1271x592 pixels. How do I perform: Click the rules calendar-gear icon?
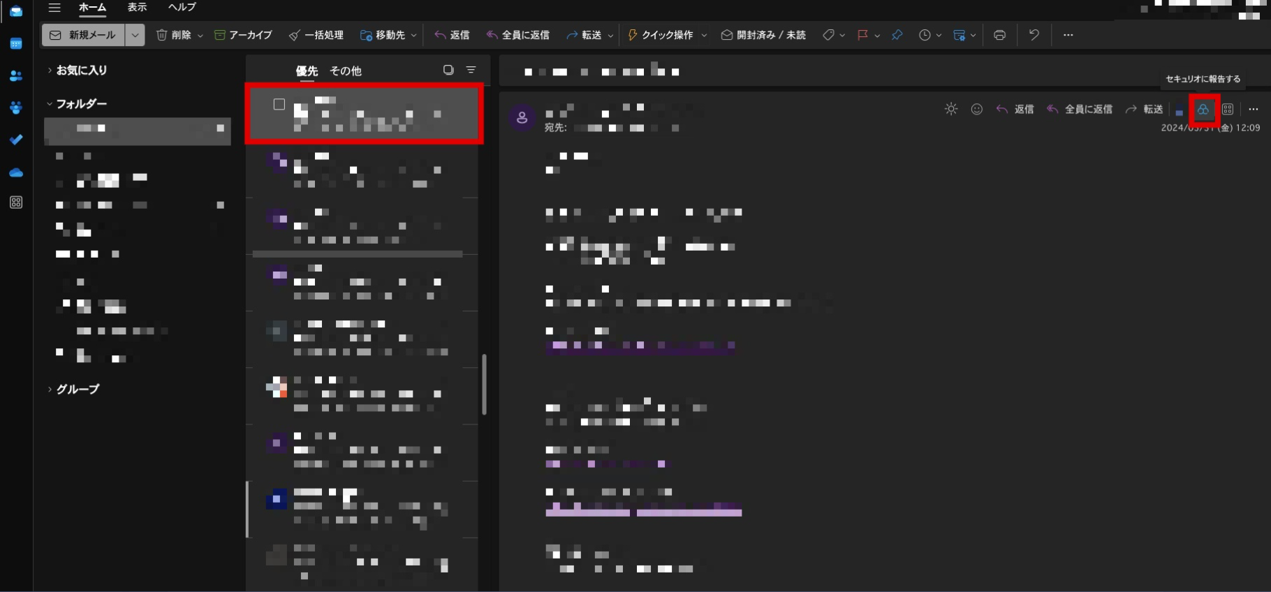click(x=960, y=35)
